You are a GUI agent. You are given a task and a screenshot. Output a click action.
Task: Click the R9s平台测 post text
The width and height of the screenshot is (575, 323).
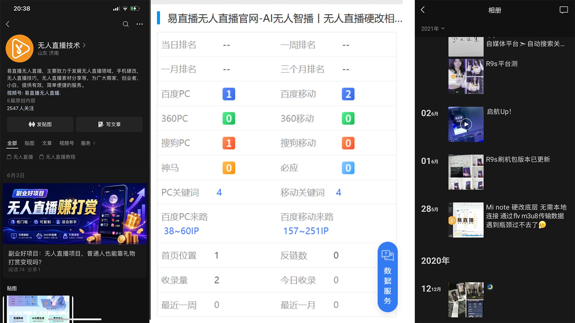(x=502, y=64)
